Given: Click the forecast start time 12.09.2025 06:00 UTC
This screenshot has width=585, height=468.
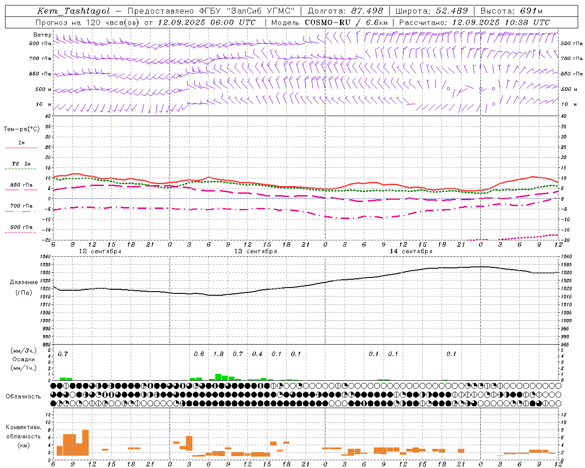Looking at the screenshot, I should coord(207,22).
